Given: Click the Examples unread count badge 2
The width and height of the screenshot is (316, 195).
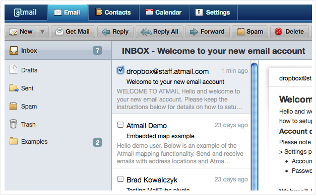Looking at the screenshot, I should (98, 142).
